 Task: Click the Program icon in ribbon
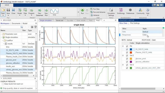31,10
